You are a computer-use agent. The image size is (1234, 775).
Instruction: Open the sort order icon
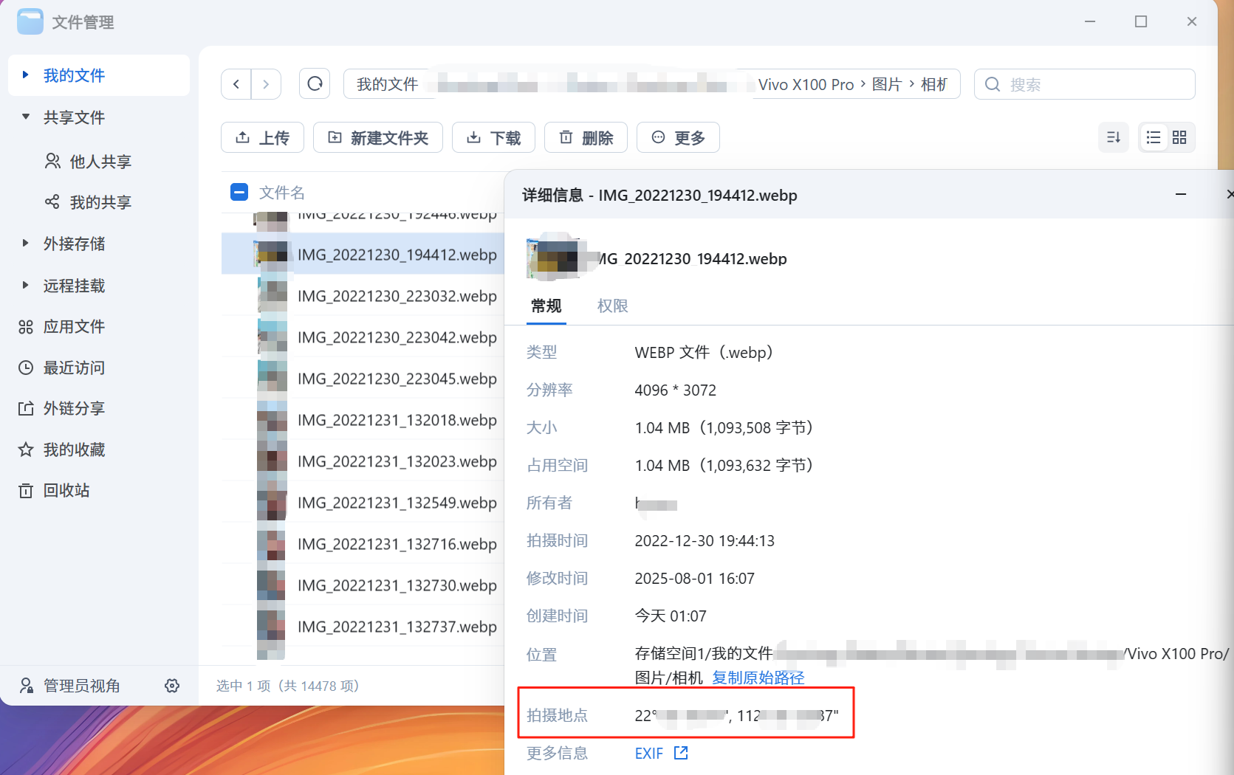coord(1114,137)
